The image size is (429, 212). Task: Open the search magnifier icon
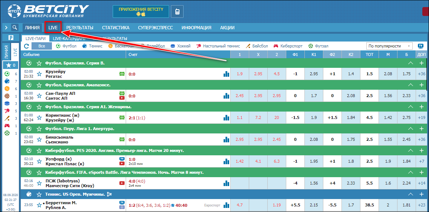click(x=15, y=27)
